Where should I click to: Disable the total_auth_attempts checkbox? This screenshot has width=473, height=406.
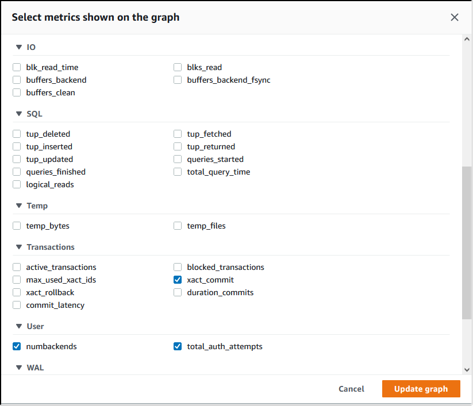point(178,346)
